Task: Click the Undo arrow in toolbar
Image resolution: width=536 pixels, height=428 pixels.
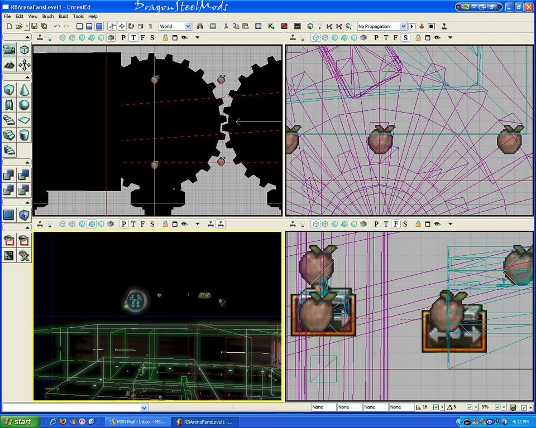Action: click(56, 26)
